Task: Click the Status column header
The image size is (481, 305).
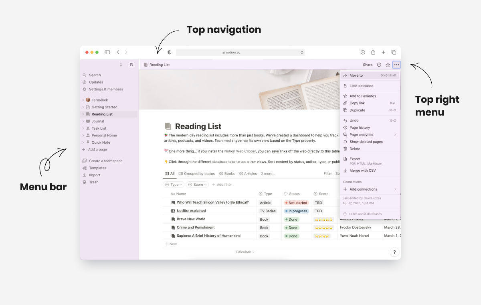Action: (x=292, y=194)
